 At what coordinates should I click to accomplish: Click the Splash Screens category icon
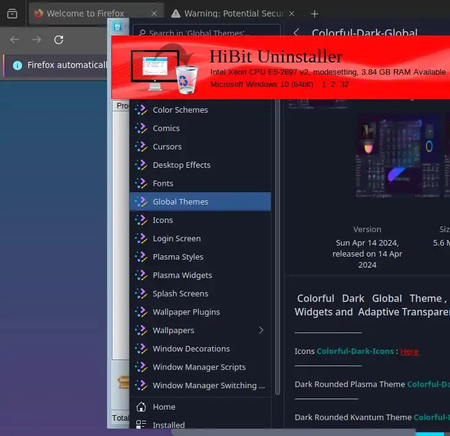point(141,294)
